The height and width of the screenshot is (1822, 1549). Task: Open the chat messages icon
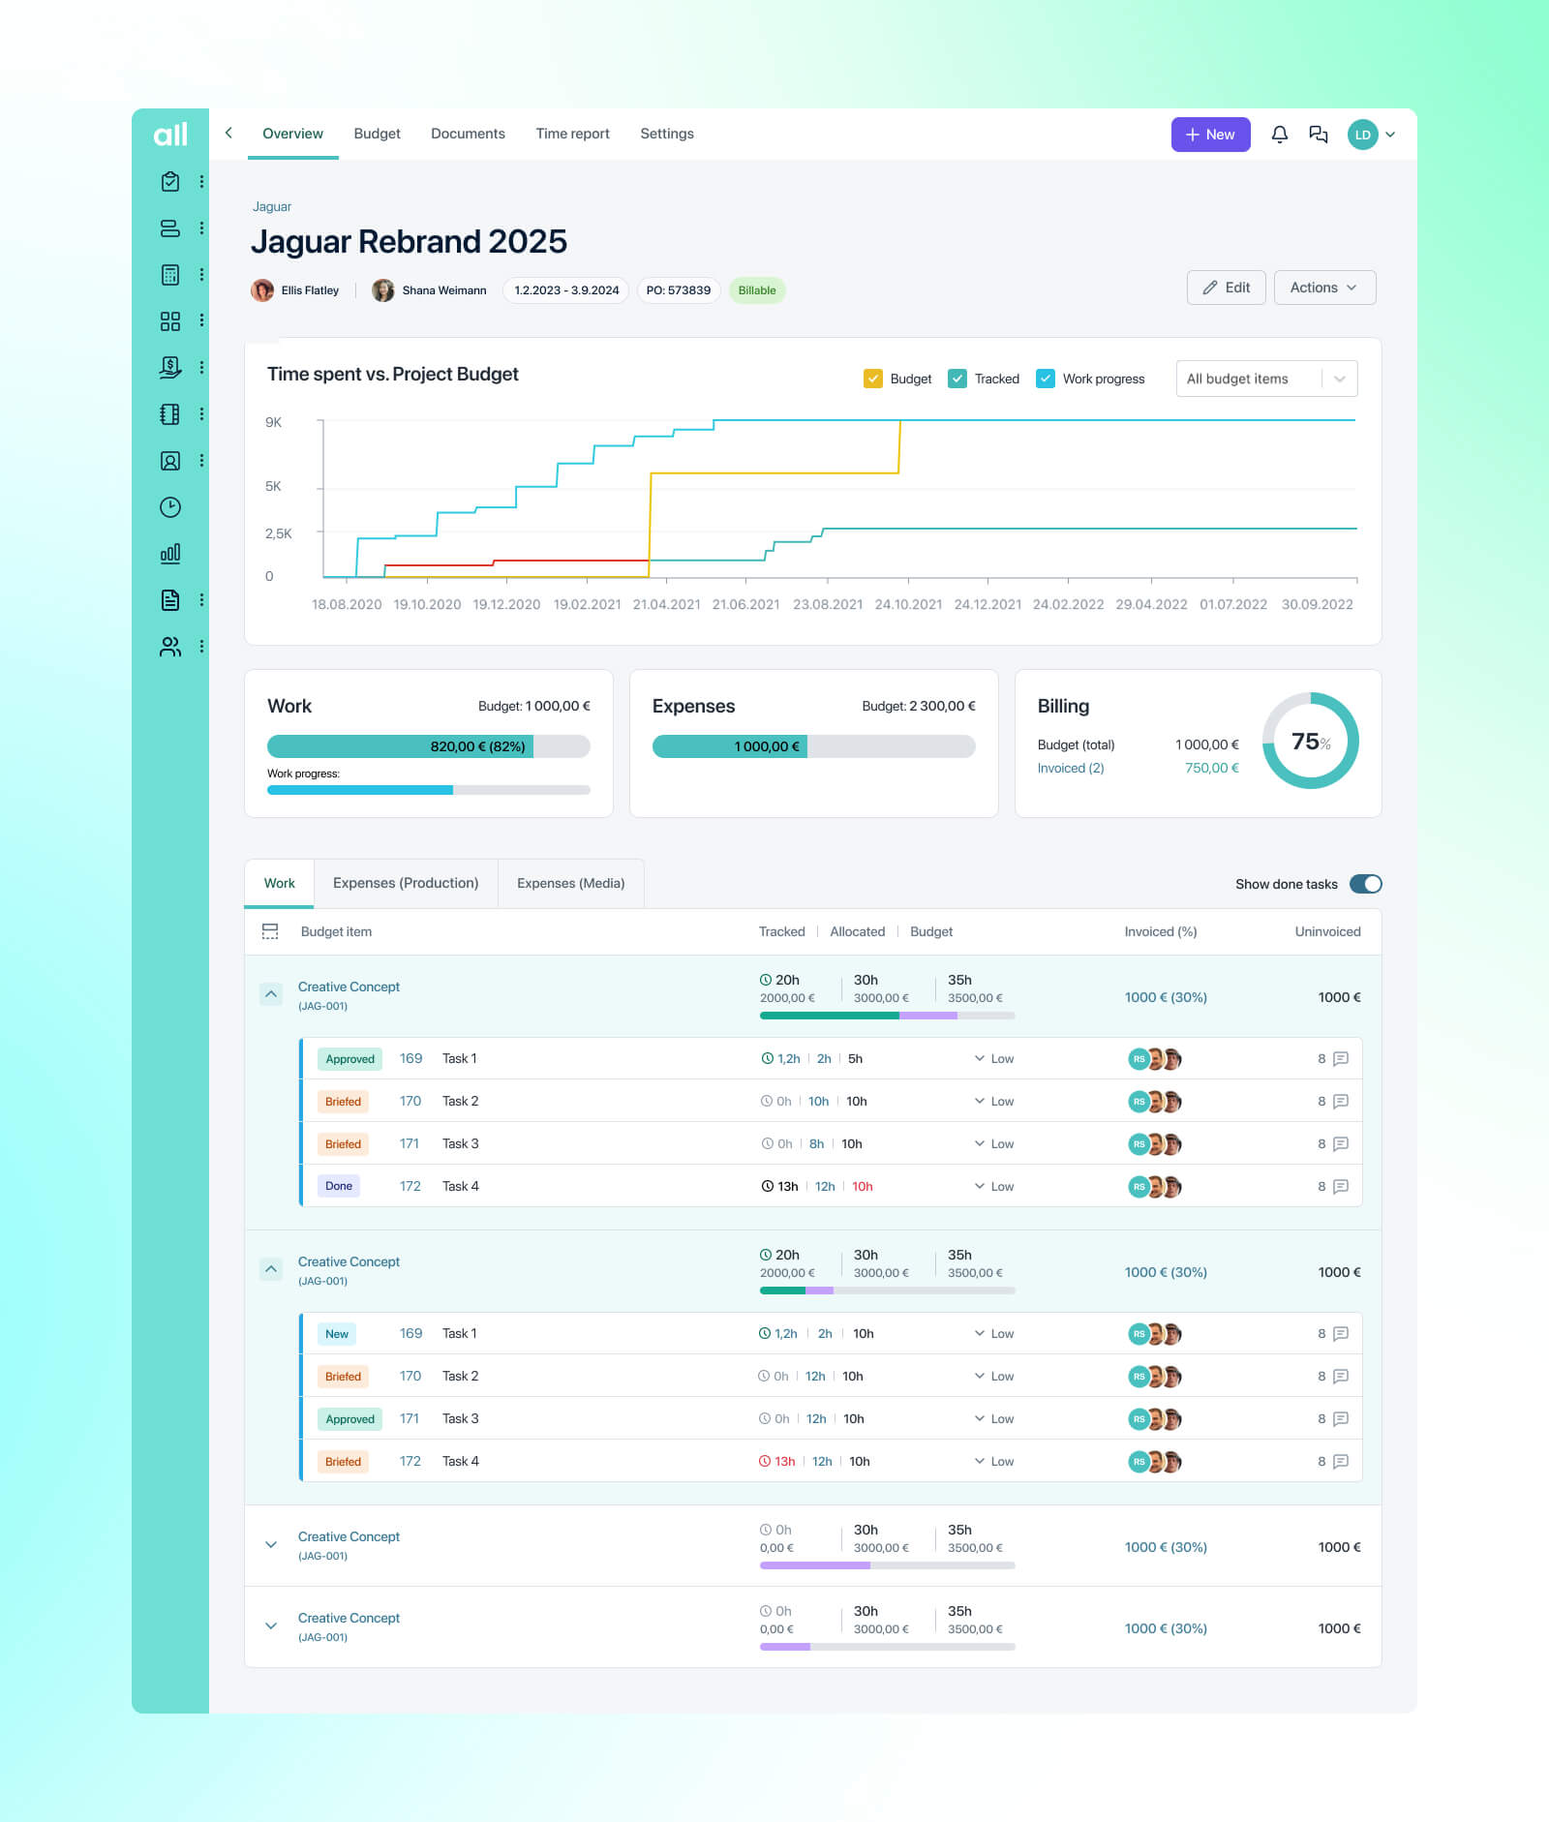point(1318,135)
